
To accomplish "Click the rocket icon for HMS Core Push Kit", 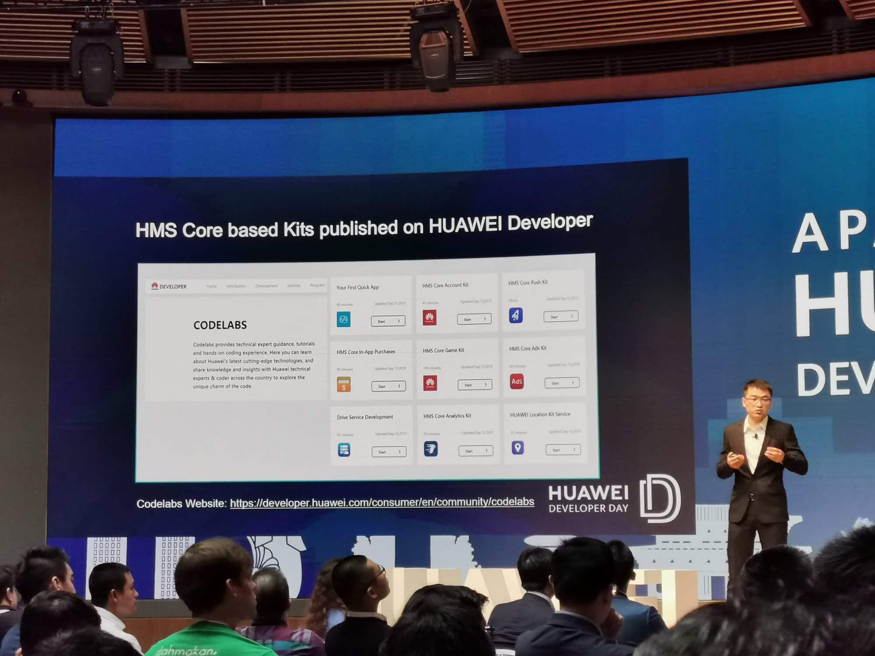I will click(516, 315).
